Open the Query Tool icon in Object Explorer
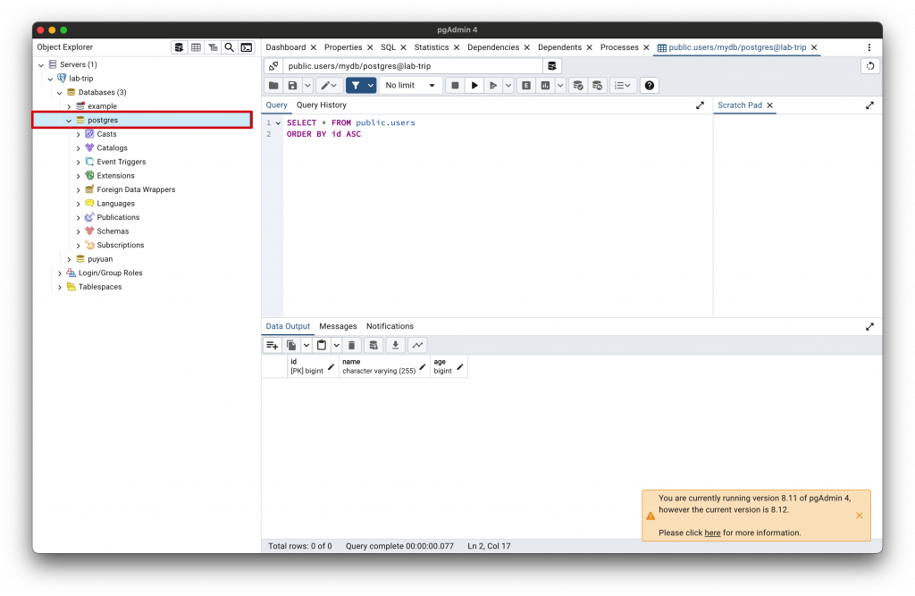This screenshot has width=915, height=596. click(x=179, y=47)
